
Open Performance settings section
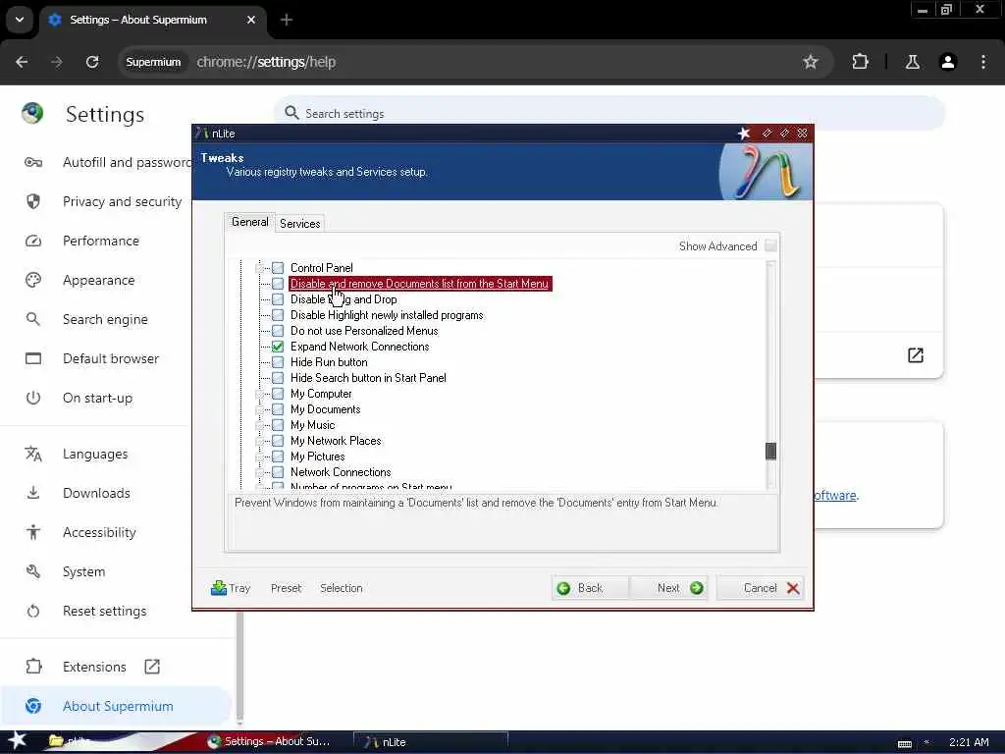point(101,241)
